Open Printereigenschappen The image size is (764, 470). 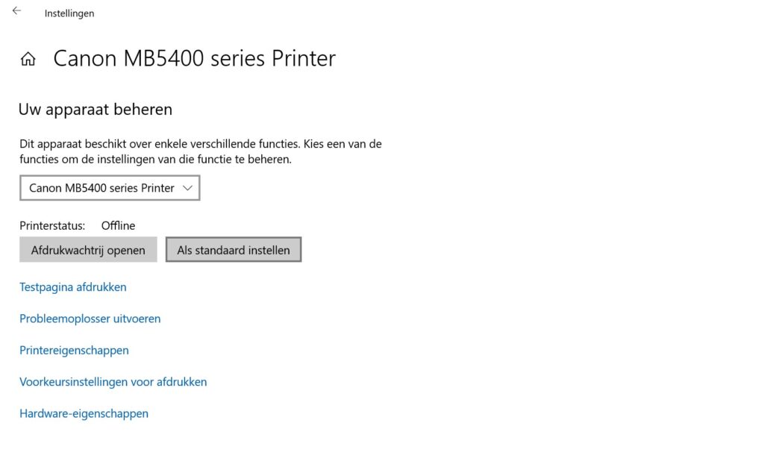74,350
